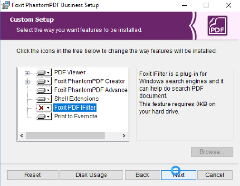Click the Shell Extensions drive icon
240x186 pixels.
pos(41,99)
